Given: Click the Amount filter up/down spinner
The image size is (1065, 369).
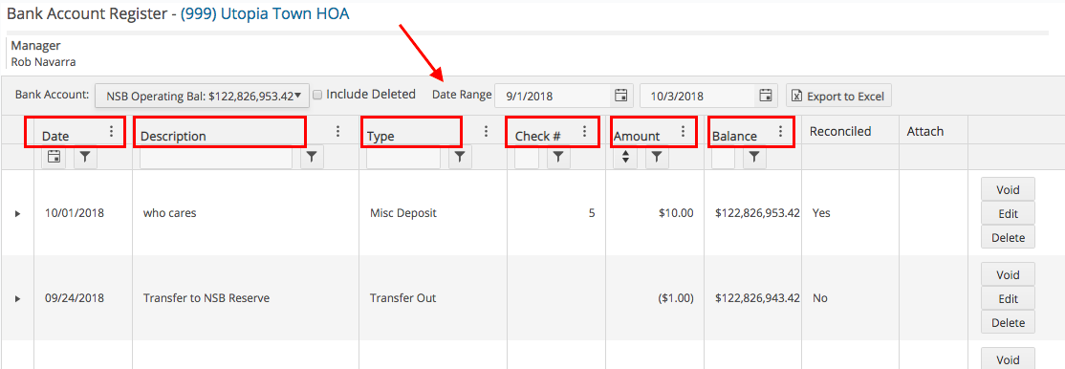Looking at the screenshot, I should 625,157.
